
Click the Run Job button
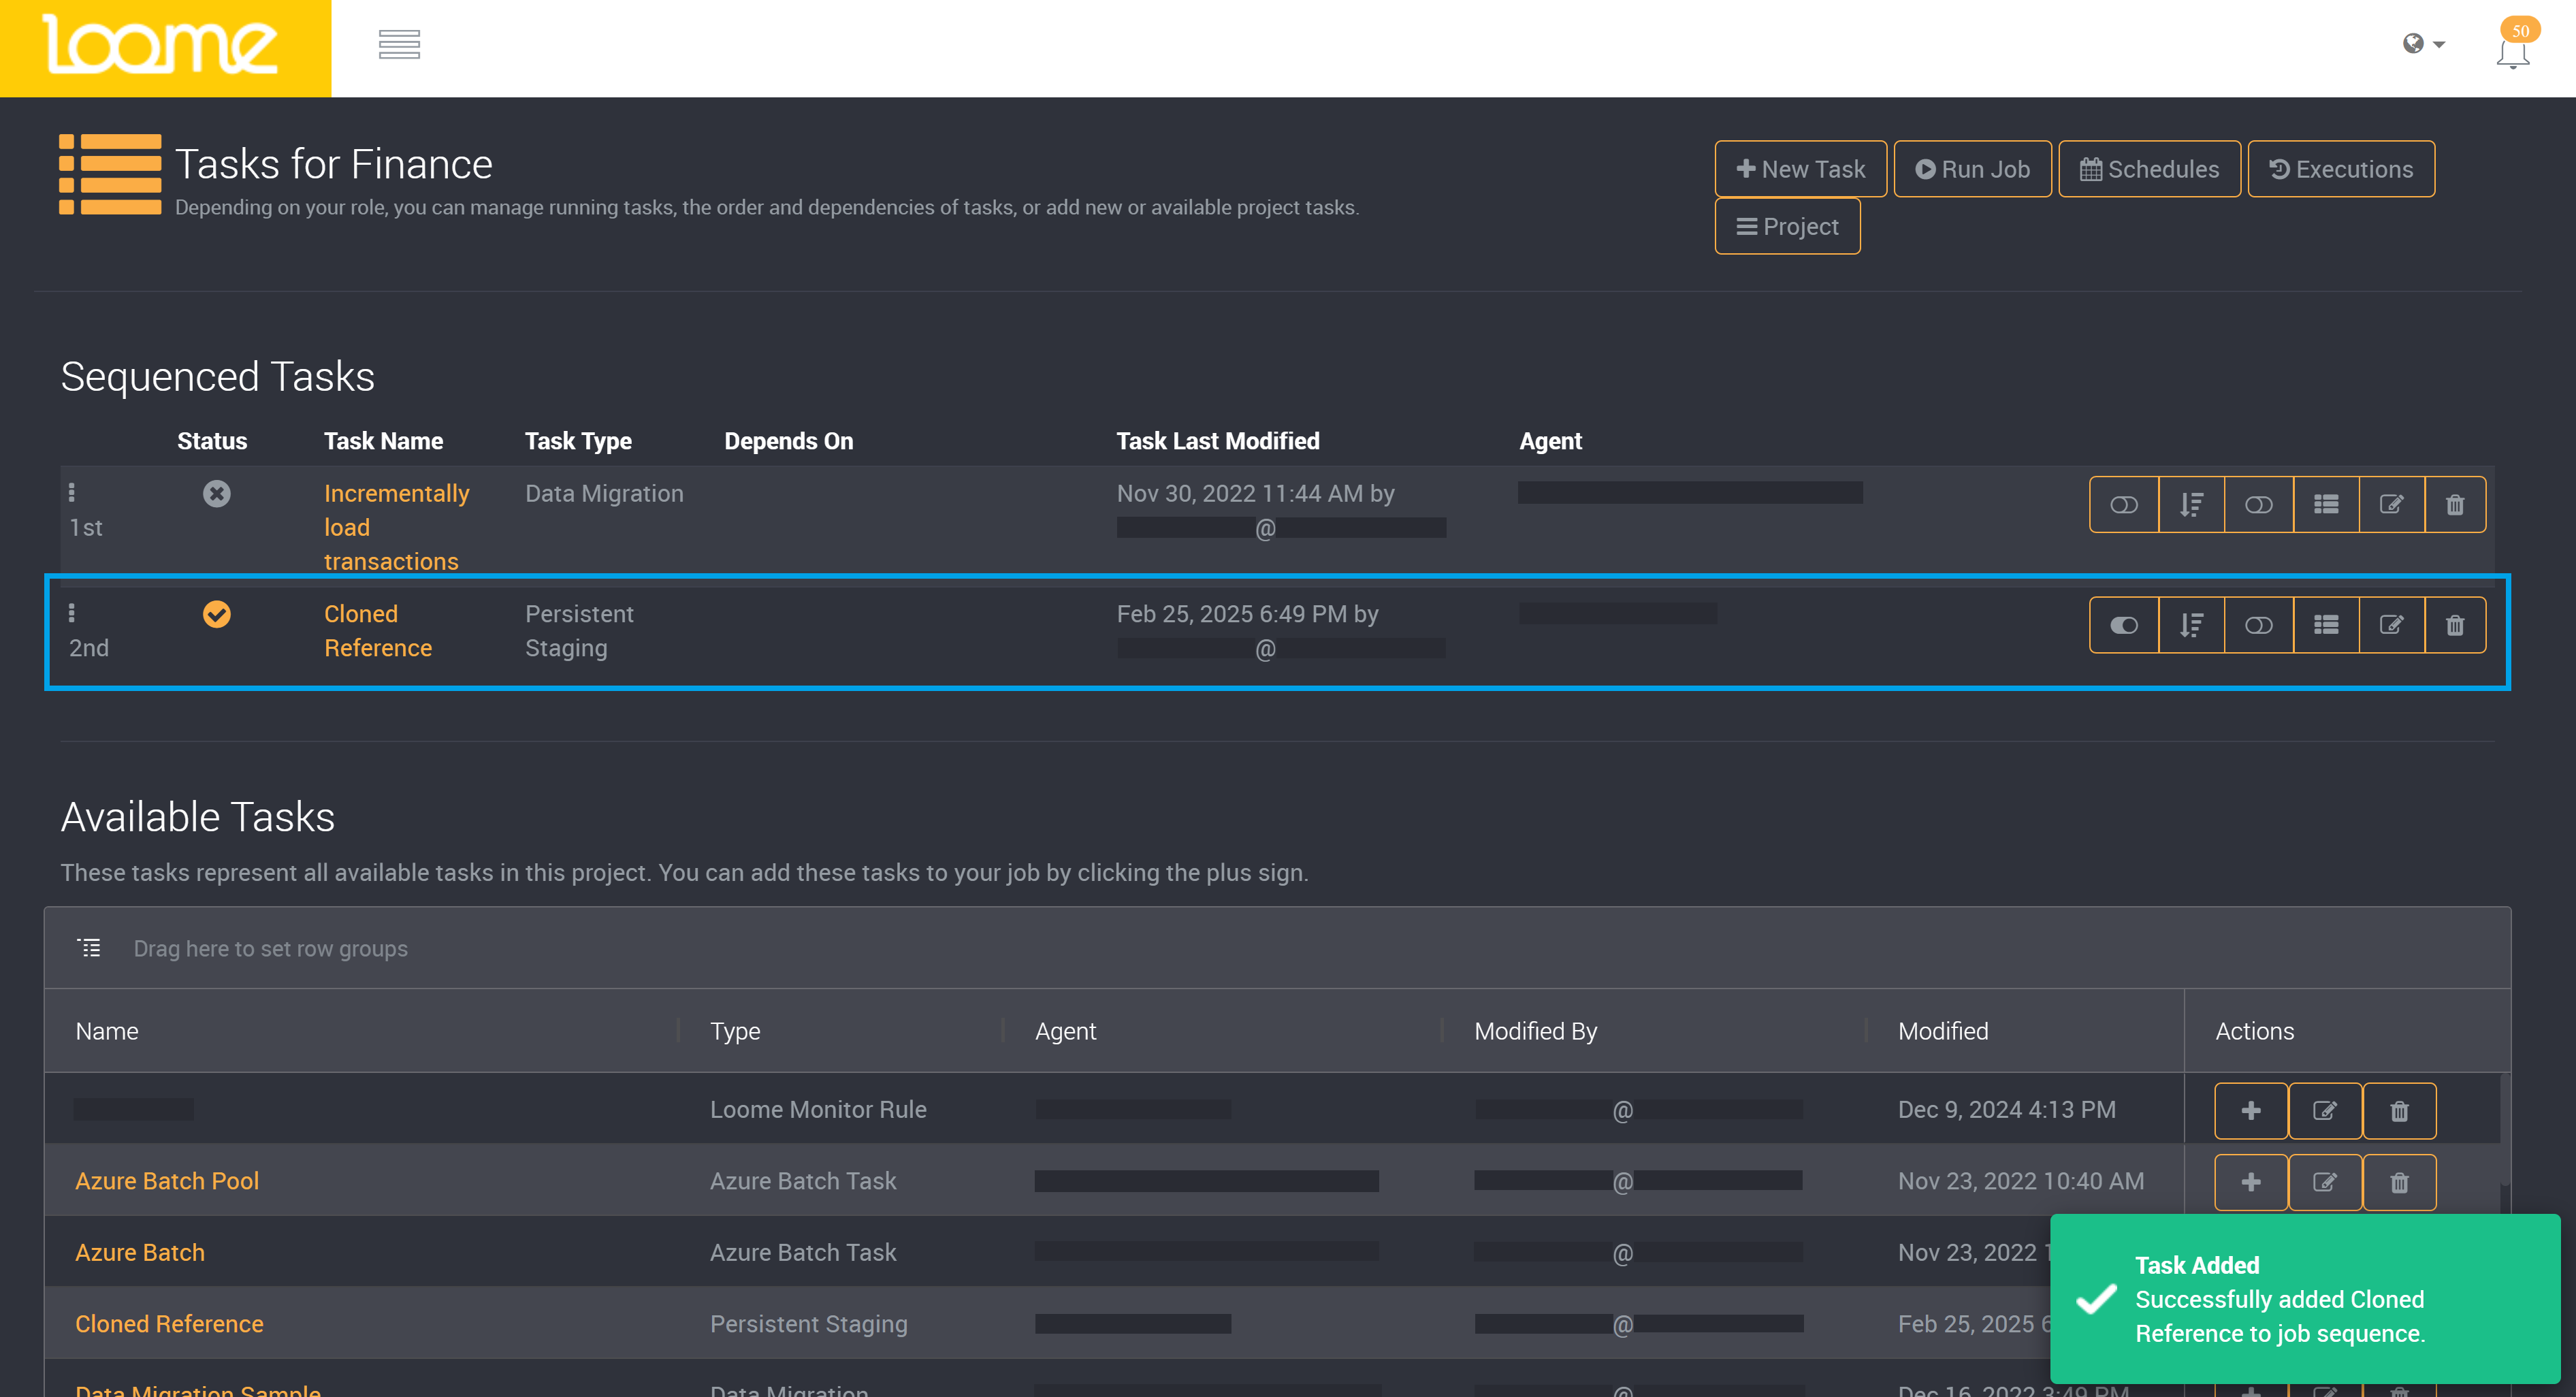pyautogui.click(x=1972, y=169)
